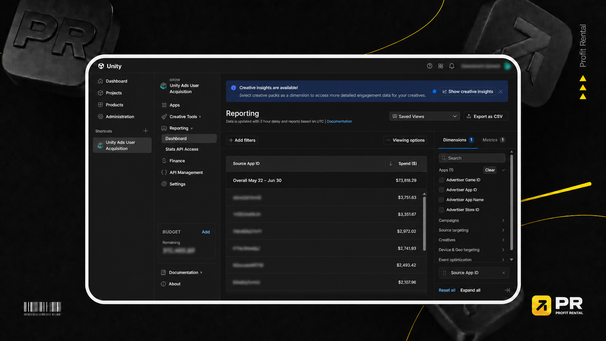Collapse the dimensions panel arrow icon
The height and width of the screenshot is (341, 606).
point(507,290)
